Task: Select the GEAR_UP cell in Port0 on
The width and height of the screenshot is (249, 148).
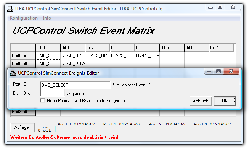Action: tap(73, 55)
